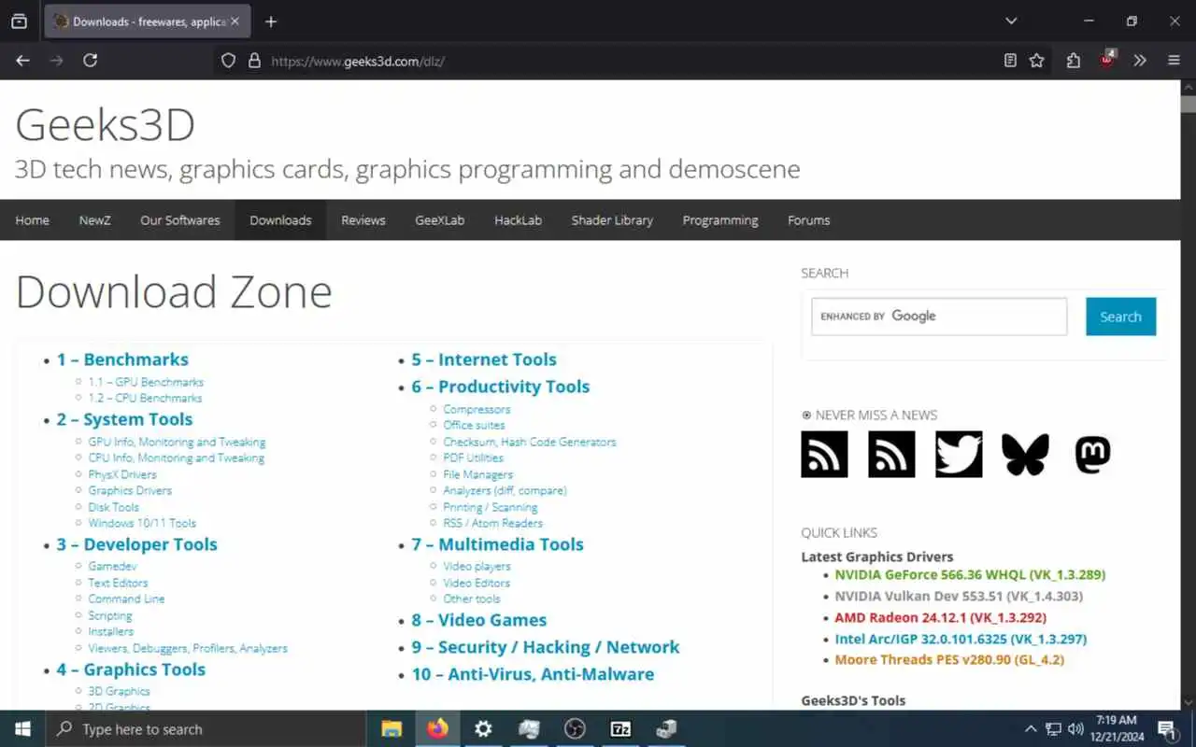Open the Home menu item
This screenshot has height=747, width=1196.
click(32, 220)
